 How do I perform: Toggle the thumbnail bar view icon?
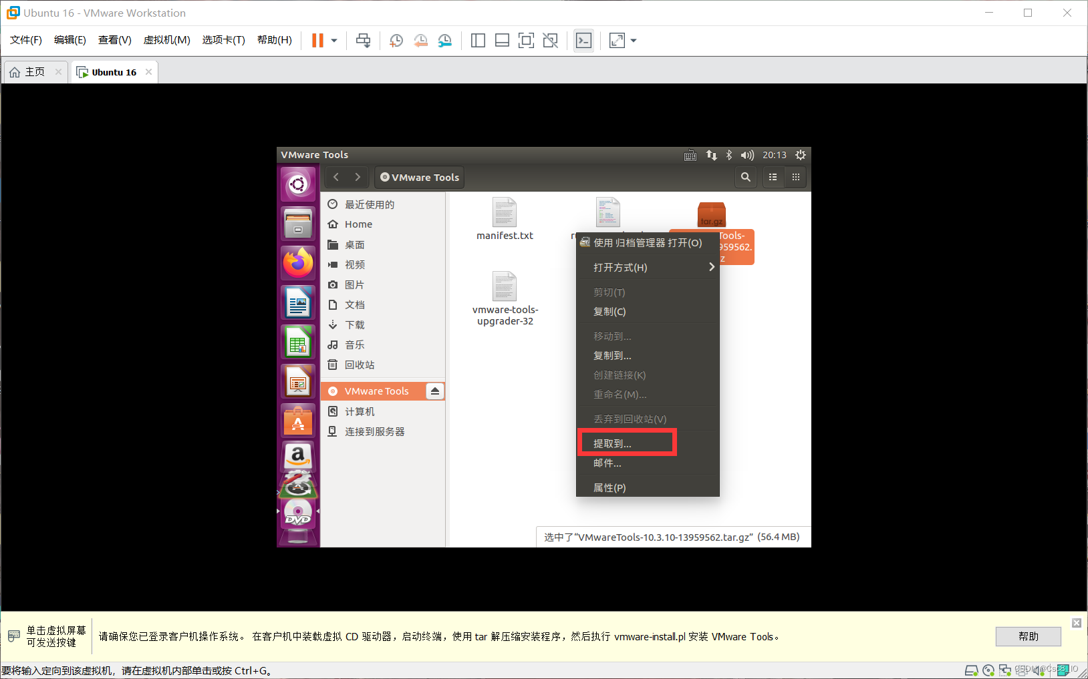tap(502, 41)
